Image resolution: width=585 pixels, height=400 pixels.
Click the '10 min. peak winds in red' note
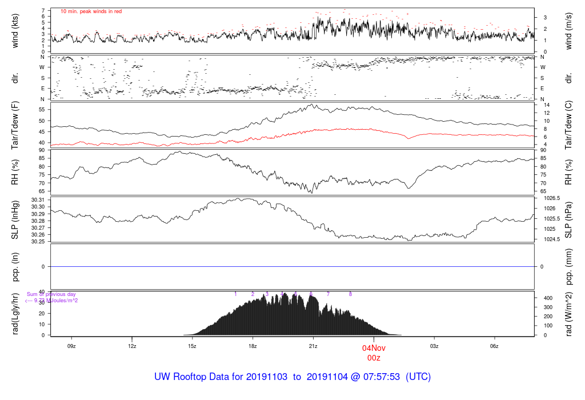pyautogui.click(x=91, y=11)
